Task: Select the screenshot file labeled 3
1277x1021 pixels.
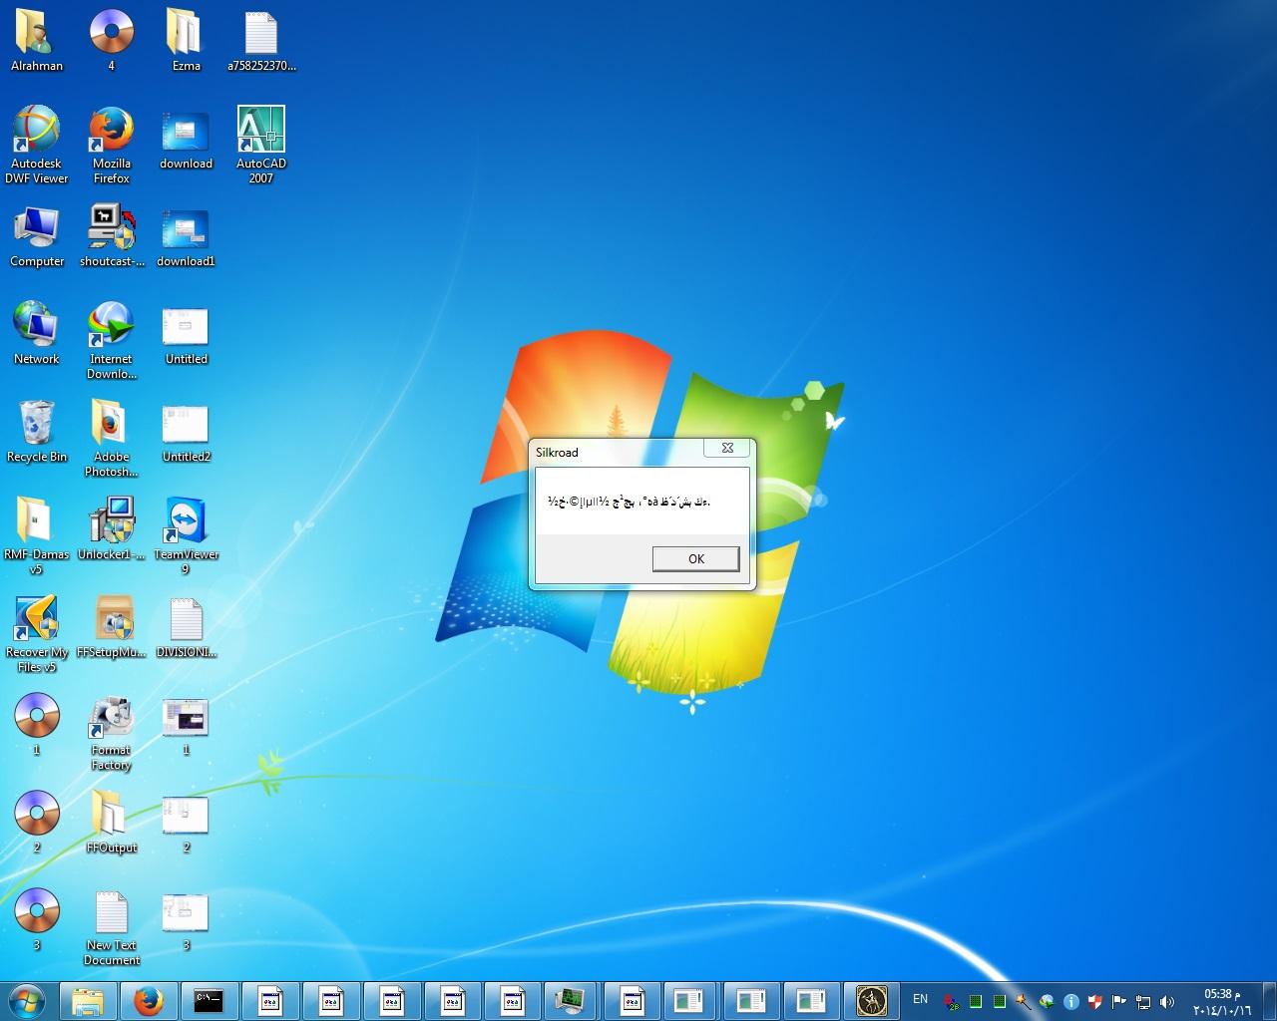Action: (186, 921)
